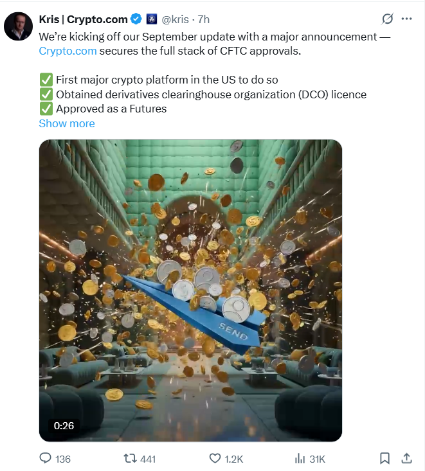Screen dimensions: 425x471
Task: Click the 0:26 video duration label
Action: point(64,425)
